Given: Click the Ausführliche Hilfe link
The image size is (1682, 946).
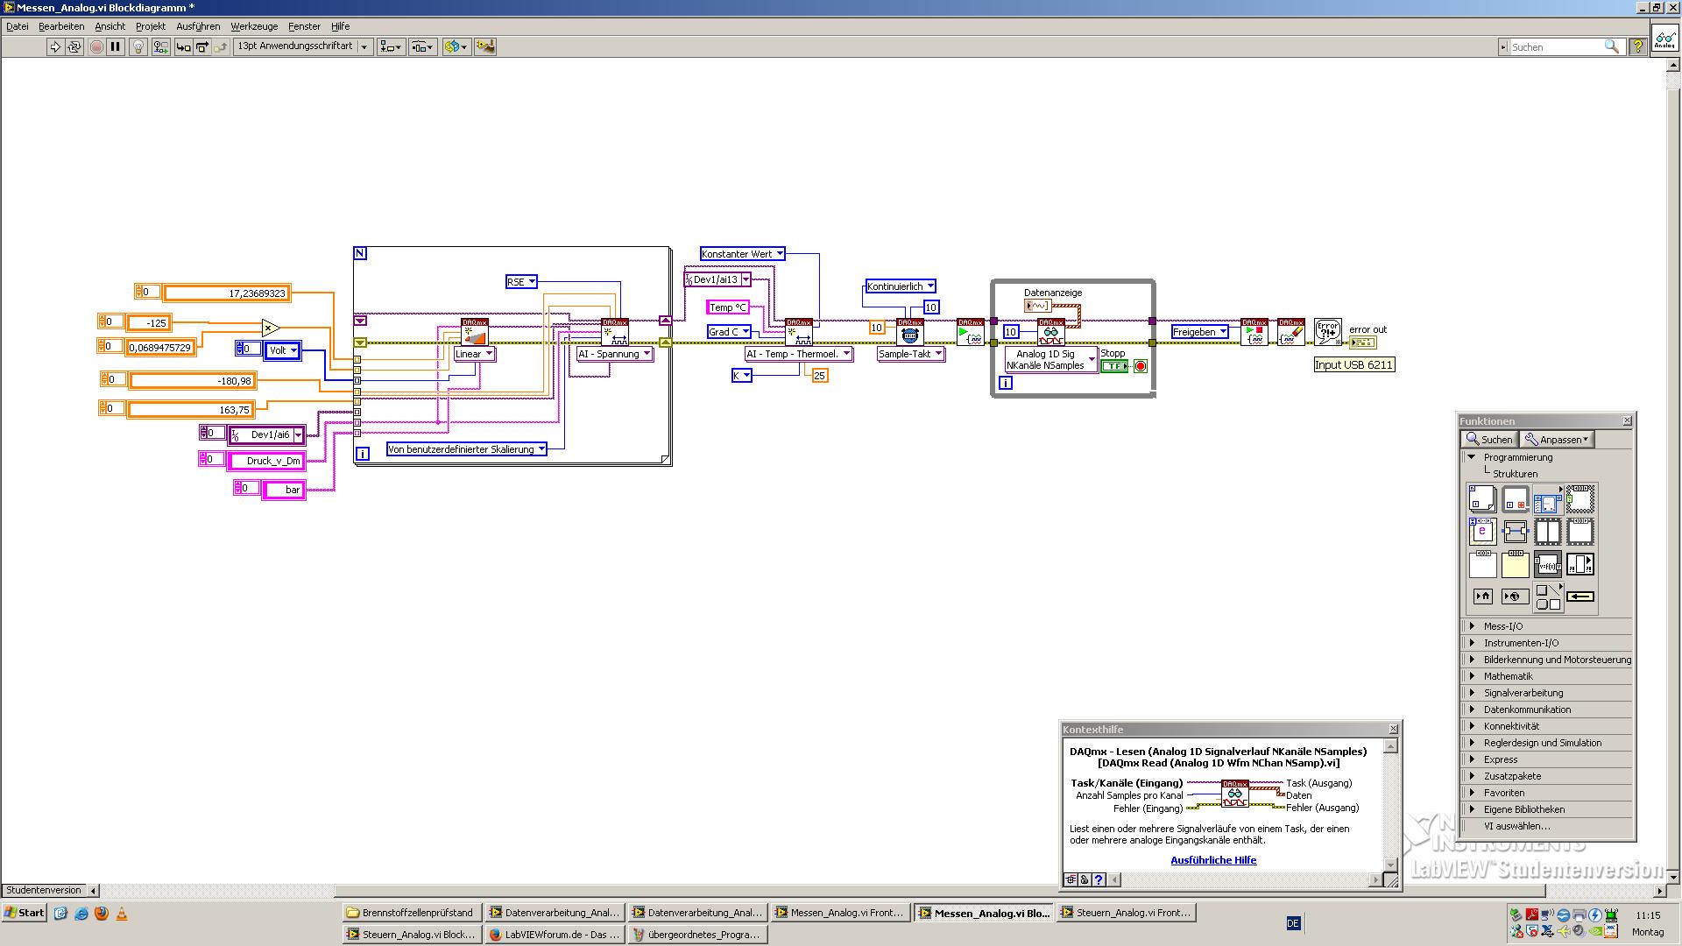Looking at the screenshot, I should coord(1213,860).
